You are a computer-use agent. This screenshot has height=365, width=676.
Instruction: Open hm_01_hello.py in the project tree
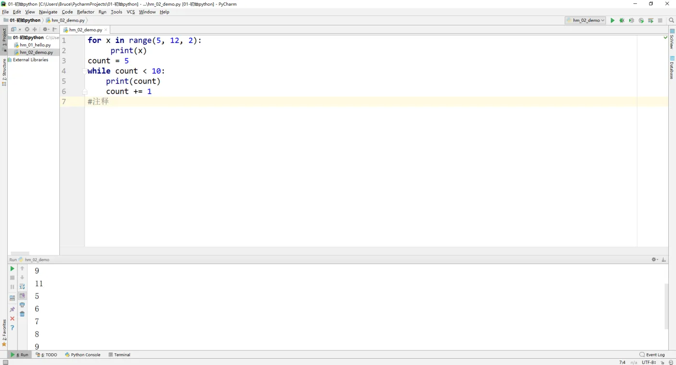(35, 45)
